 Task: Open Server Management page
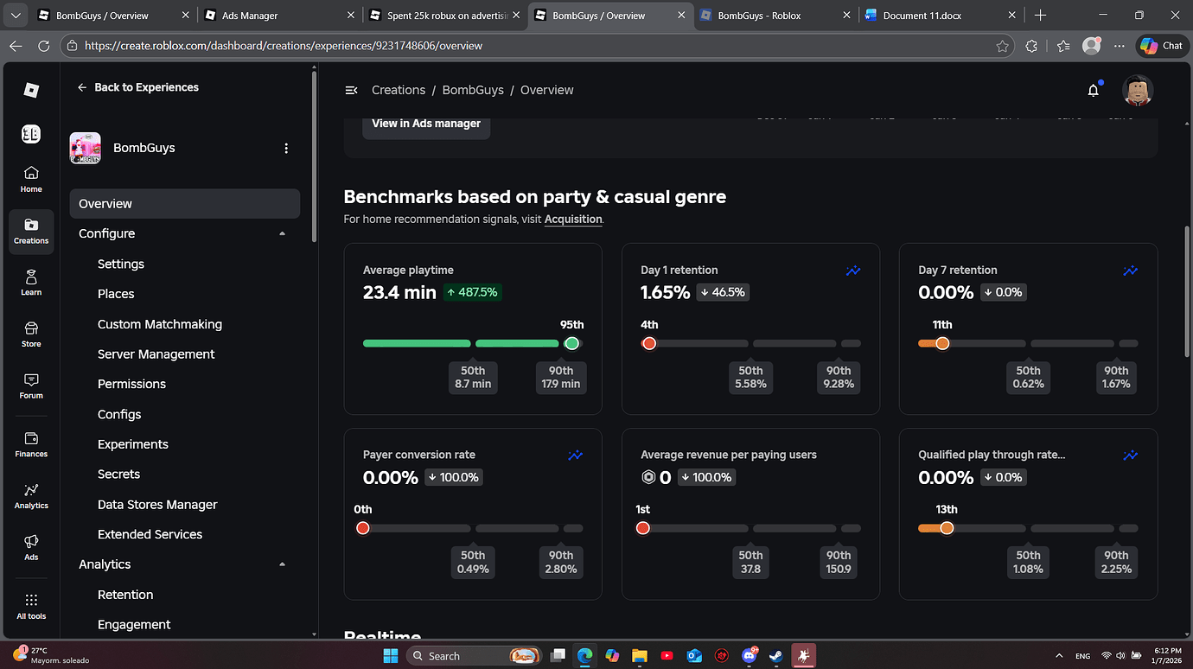[156, 354]
